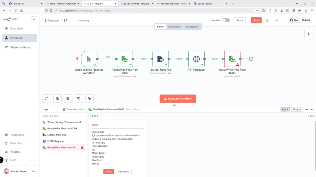Toggle the workflow Inactive switch
Image resolution: width=316 pixels, height=177 pixels.
226,20
